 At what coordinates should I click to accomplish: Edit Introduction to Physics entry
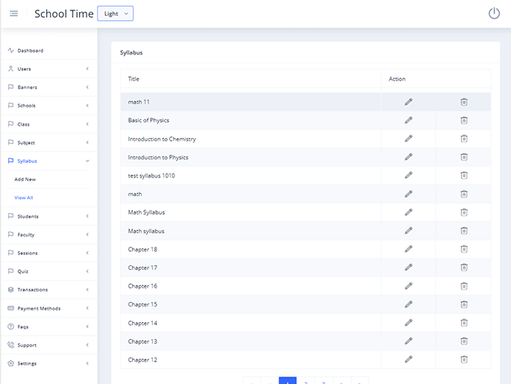408,157
